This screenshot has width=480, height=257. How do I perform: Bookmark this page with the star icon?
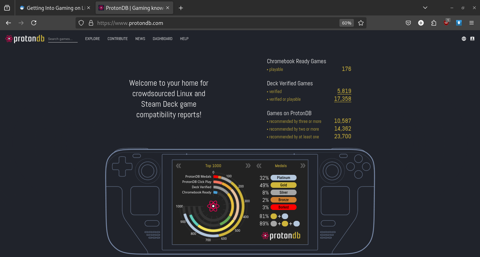pyautogui.click(x=361, y=23)
